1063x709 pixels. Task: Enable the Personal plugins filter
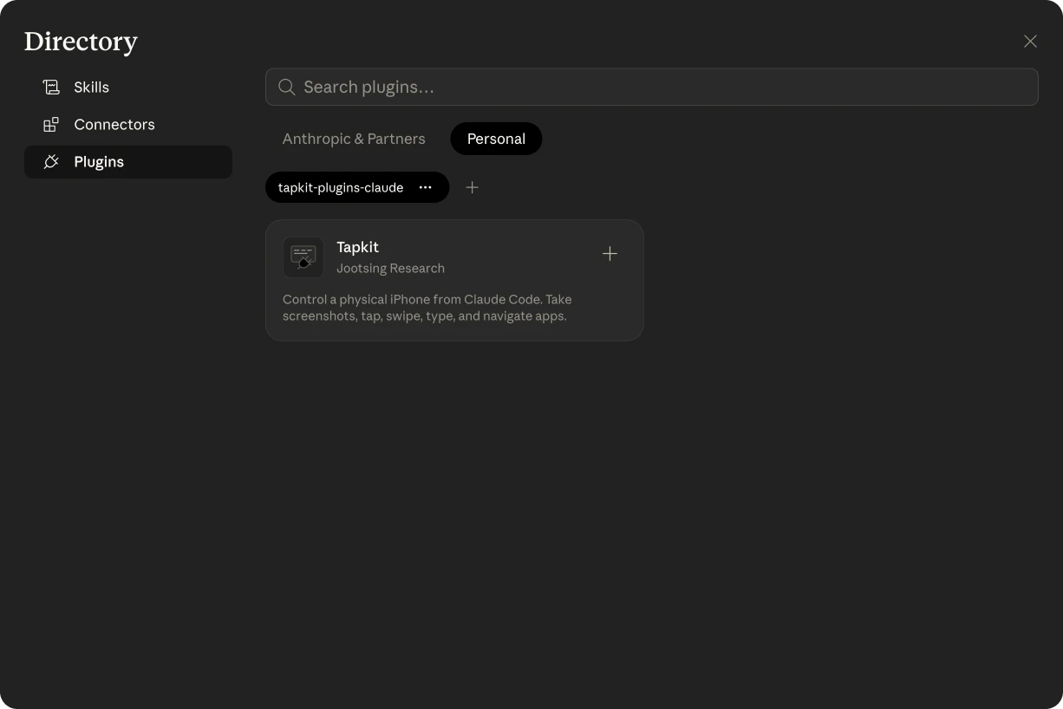(496, 138)
